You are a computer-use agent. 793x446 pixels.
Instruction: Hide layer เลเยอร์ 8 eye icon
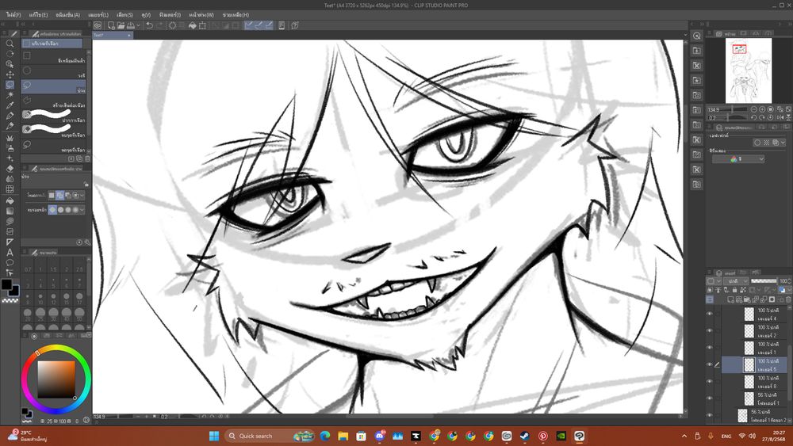pos(710,381)
